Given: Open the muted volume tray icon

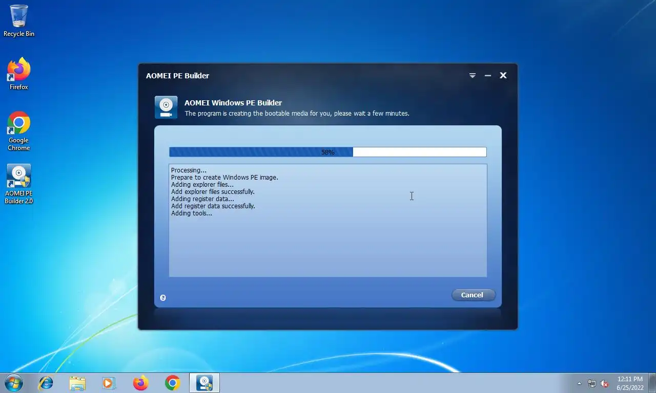Looking at the screenshot, I should 604,383.
